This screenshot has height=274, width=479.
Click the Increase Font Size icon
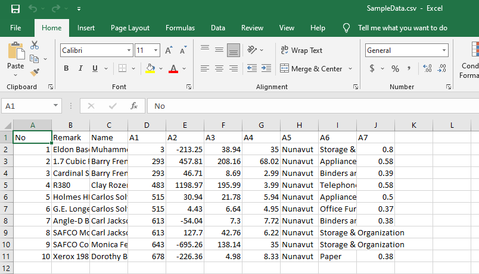(x=169, y=51)
